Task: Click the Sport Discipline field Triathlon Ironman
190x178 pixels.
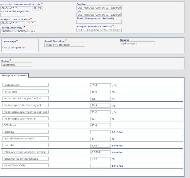Action: [x=65, y=45]
